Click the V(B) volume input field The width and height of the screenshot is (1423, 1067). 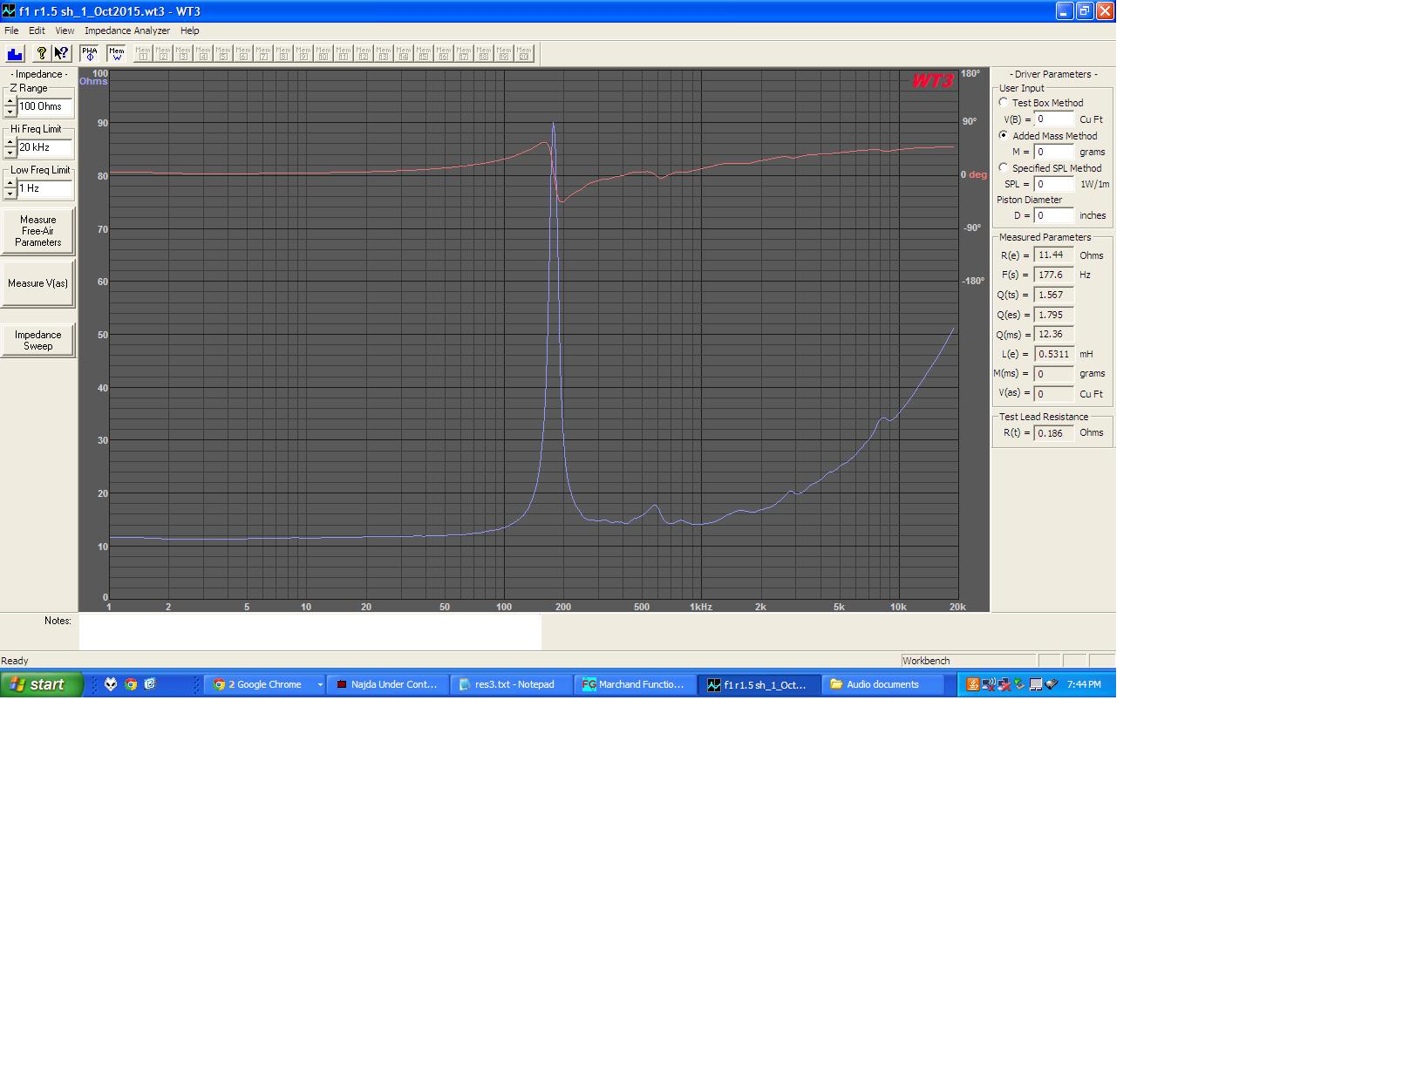point(1053,119)
